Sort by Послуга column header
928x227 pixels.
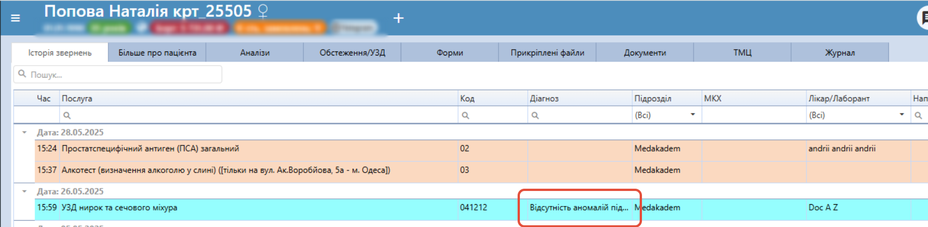(259, 98)
